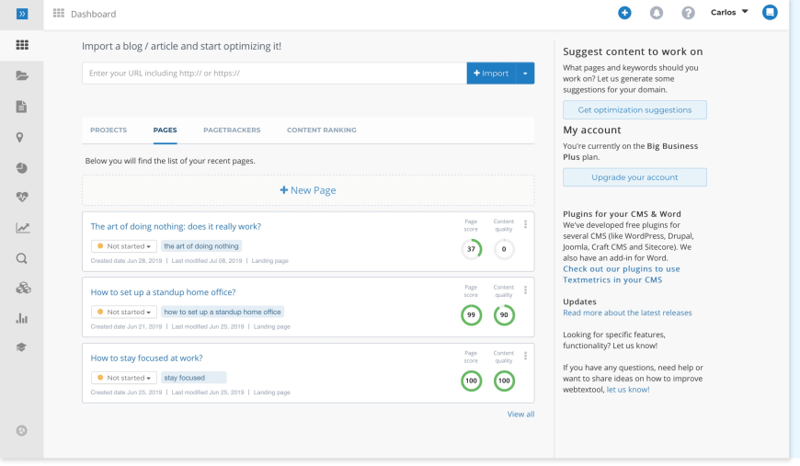800x466 pixels.
Task: Click the document icon in the sidebar
Action: 22,107
